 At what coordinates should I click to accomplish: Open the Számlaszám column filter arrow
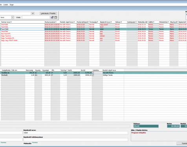136,22
